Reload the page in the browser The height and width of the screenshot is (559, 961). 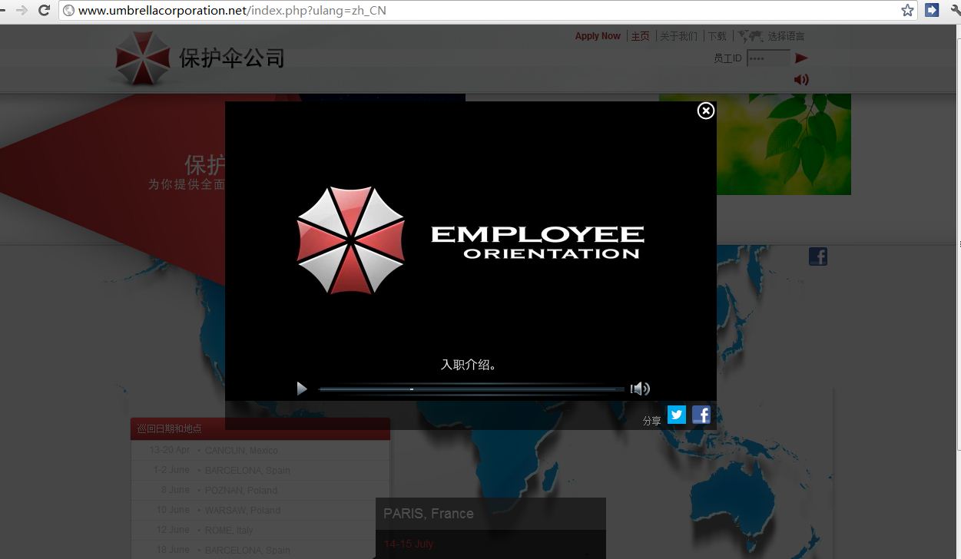(x=44, y=10)
